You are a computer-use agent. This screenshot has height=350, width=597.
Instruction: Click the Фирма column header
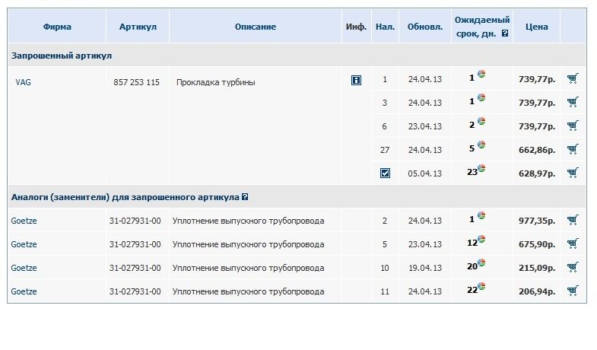[57, 27]
